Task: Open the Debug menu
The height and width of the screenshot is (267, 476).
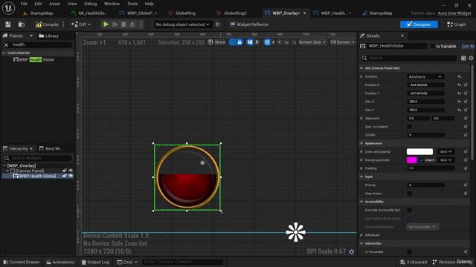Action: (91, 4)
